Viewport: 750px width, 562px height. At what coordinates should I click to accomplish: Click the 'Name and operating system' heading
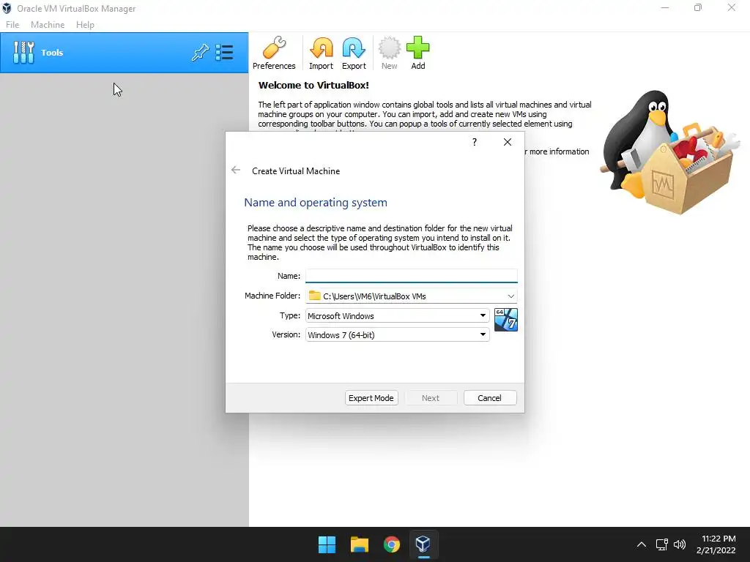tap(316, 203)
